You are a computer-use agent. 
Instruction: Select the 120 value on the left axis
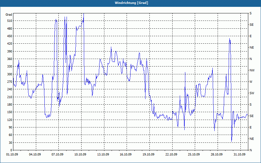coord(10,120)
